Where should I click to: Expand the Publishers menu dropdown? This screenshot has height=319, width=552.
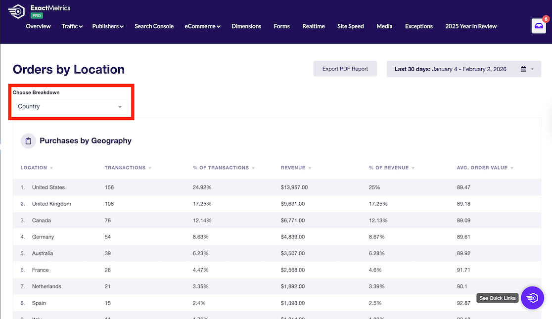pos(107,26)
